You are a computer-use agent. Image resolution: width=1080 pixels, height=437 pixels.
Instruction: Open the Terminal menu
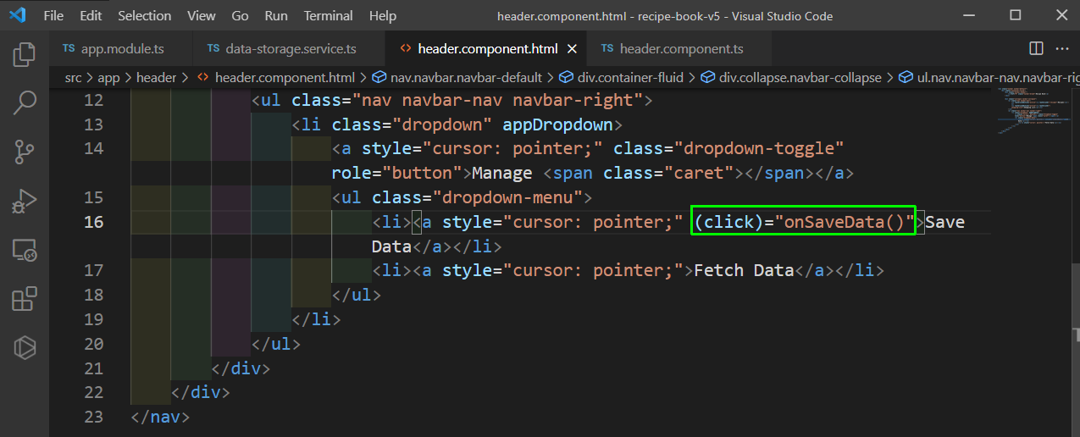329,16
